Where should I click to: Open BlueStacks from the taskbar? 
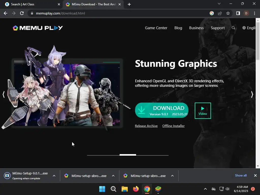pos(158,189)
